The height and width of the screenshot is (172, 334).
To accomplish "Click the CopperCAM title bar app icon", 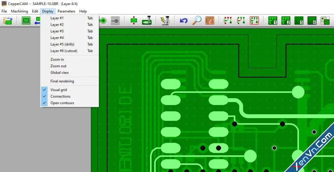I will pyautogui.click(x=4, y=4).
